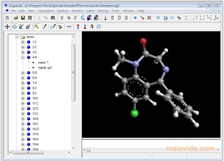Click the black pedestal icon in the toolbar
The width and height of the screenshot is (224, 161).
(105, 18)
